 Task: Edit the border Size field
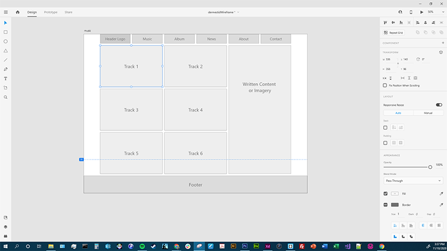(x=401, y=214)
